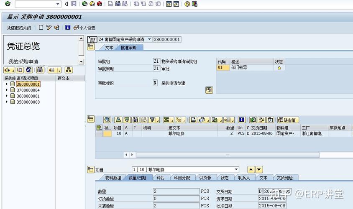
Task: Open 个人设置 personal settings
Action: click(x=84, y=28)
